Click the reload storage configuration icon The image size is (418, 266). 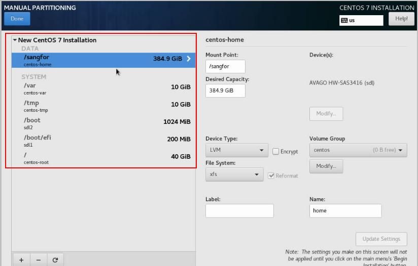tap(55, 260)
